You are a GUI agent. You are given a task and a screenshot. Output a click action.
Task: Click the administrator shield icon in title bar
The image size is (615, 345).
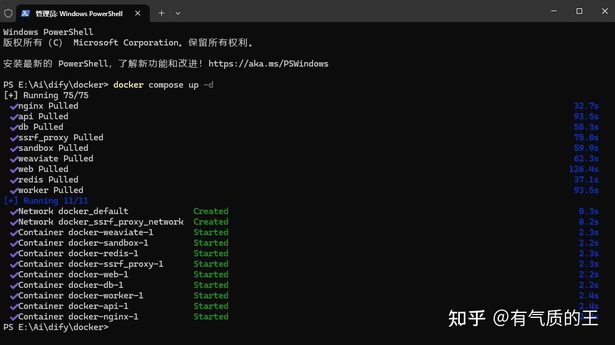click(x=8, y=13)
